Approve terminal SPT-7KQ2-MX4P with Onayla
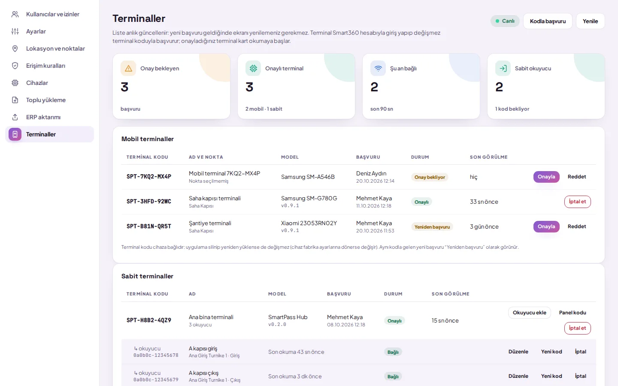 [x=546, y=177]
